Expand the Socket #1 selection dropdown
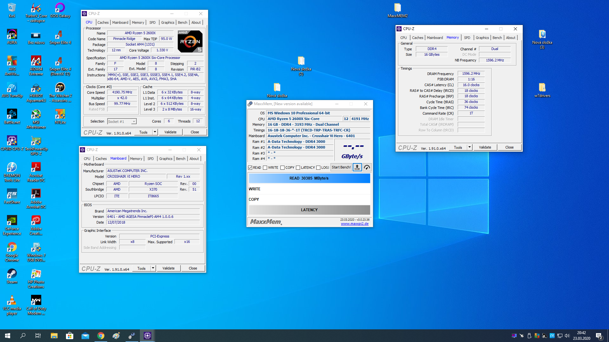609x342 pixels. pyautogui.click(x=134, y=121)
